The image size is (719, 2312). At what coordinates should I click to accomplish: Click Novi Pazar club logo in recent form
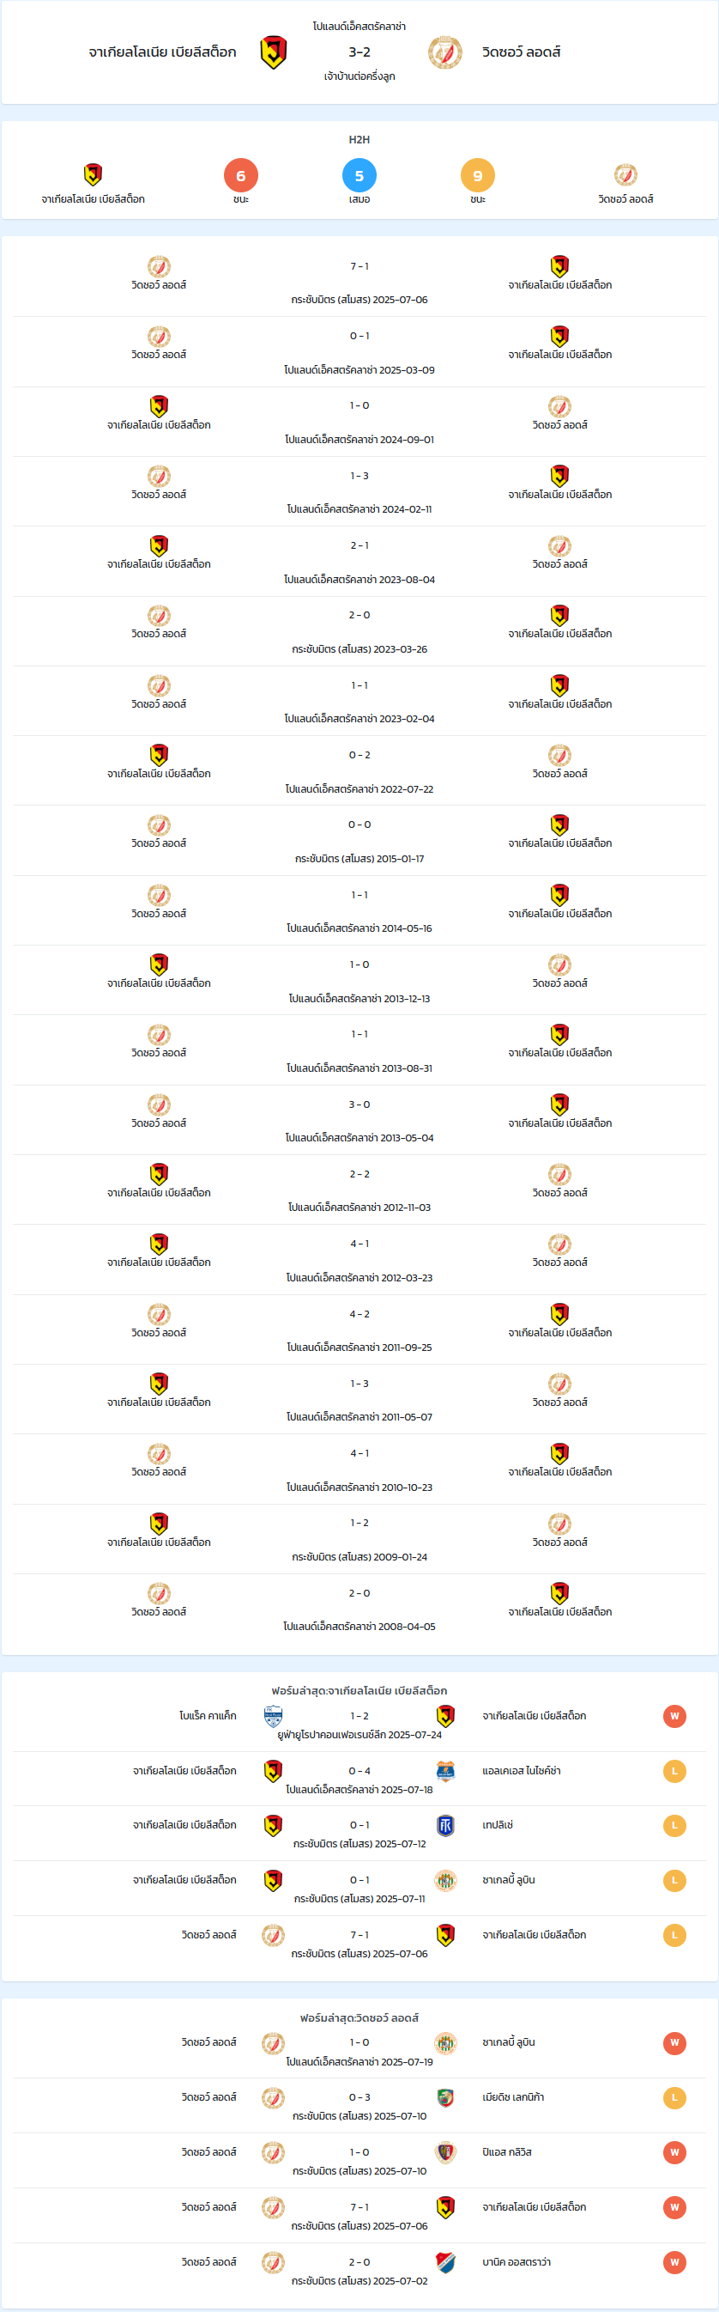tap(274, 1715)
